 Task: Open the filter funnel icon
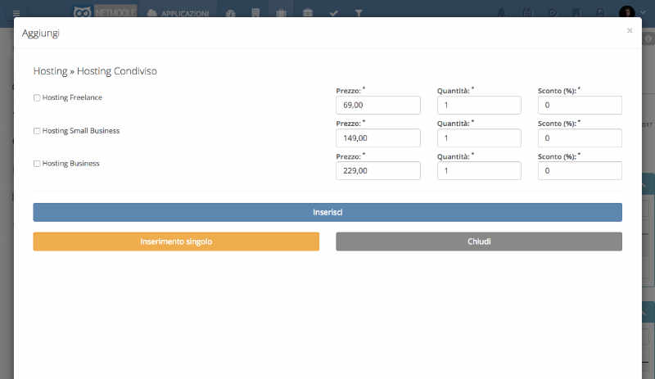click(359, 13)
